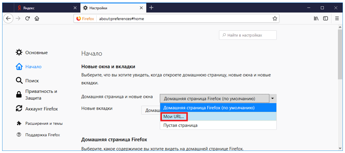
Task: Select the Мои URL... option
Action: tap(218, 117)
